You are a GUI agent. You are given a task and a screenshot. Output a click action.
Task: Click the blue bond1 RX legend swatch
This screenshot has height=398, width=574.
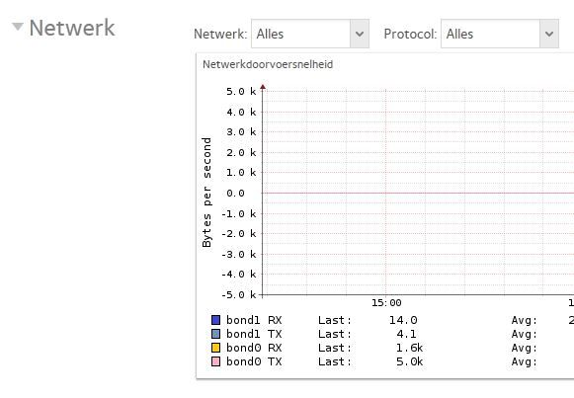pos(216,320)
